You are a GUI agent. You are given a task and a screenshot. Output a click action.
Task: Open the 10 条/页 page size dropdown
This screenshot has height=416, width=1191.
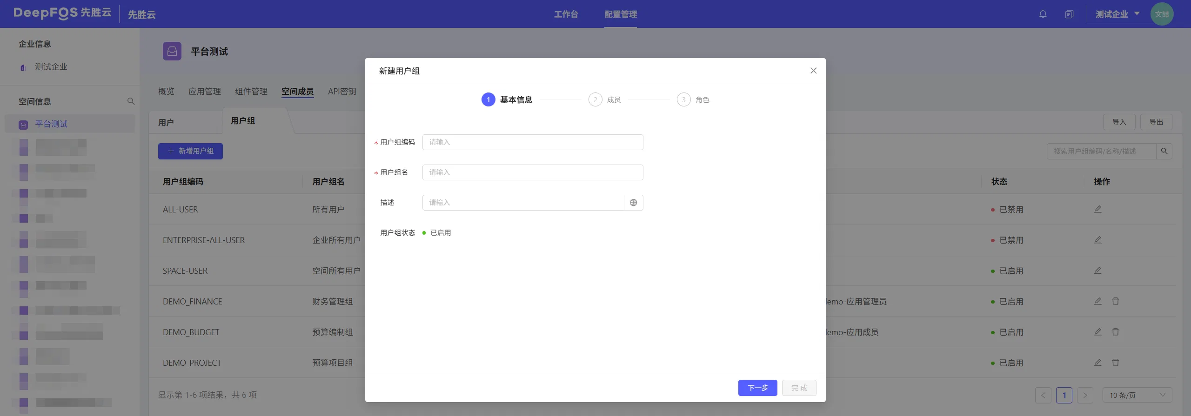point(1137,395)
